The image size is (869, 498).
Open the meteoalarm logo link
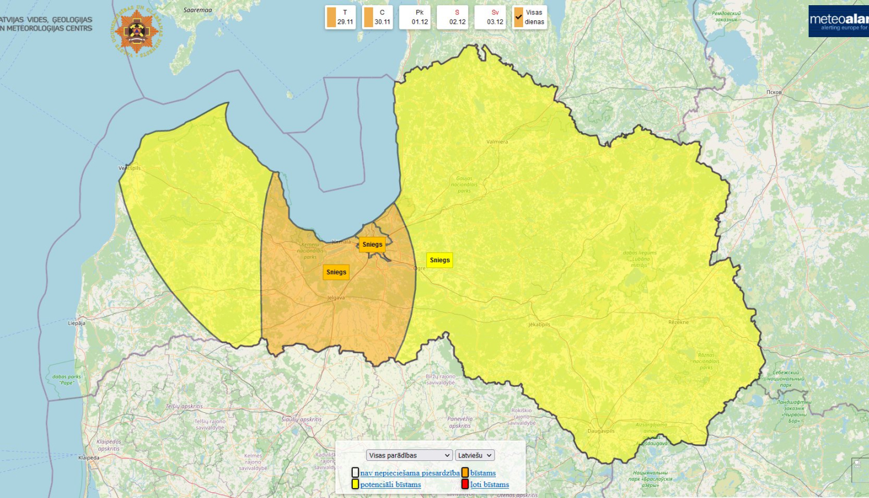(x=837, y=17)
